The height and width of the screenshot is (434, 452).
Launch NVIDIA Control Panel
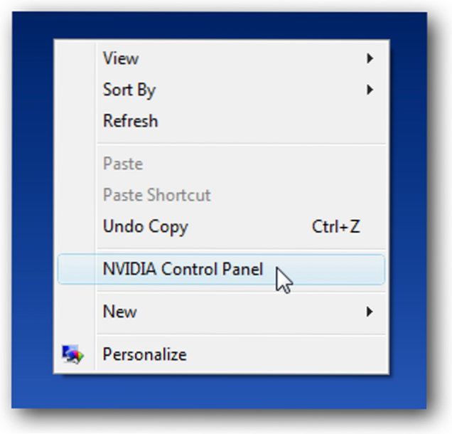(183, 270)
